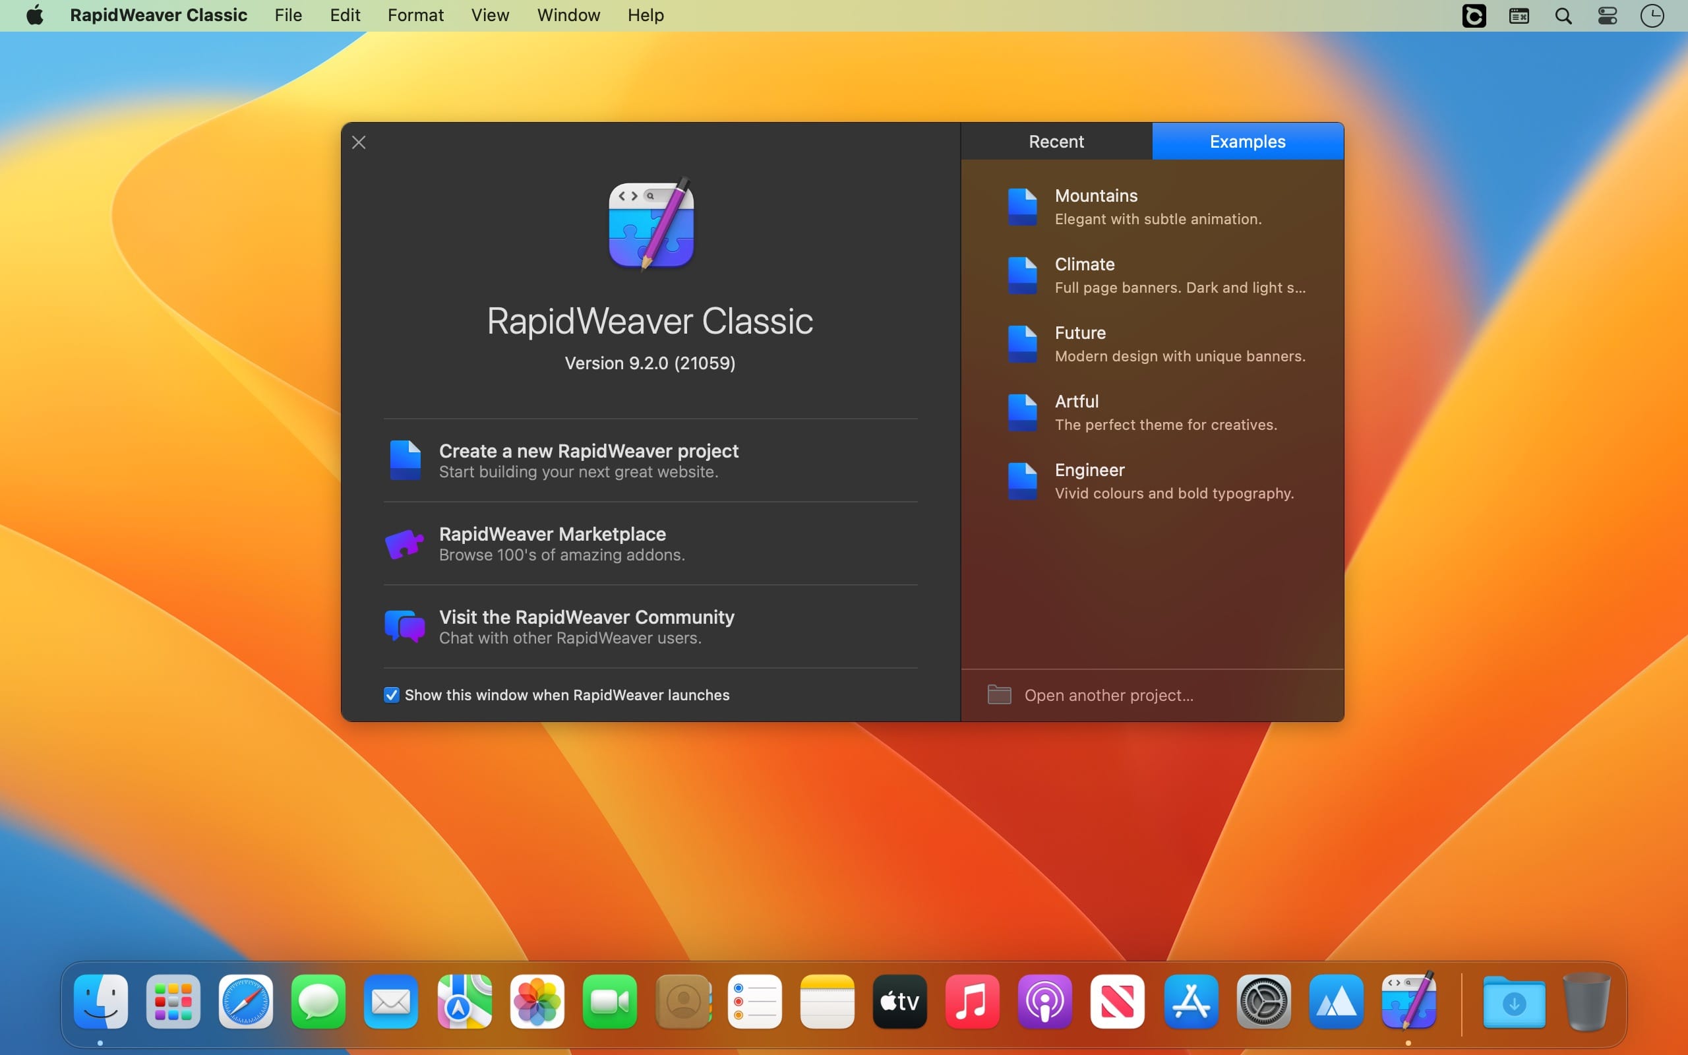Click the RapidWeaver Community chat bubbles icon
Viewport: 1688px width, 1055px height.
tap(405, 626)
